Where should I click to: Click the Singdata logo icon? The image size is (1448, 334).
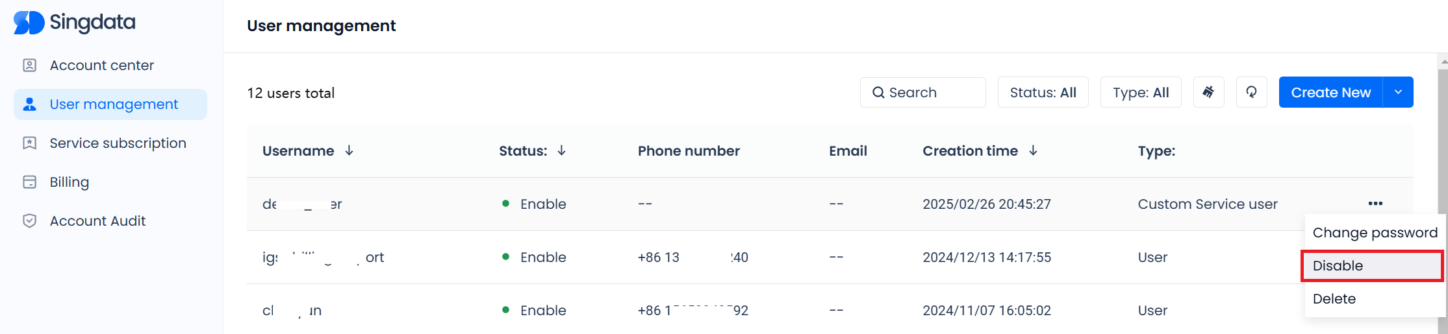click(29, 23)
